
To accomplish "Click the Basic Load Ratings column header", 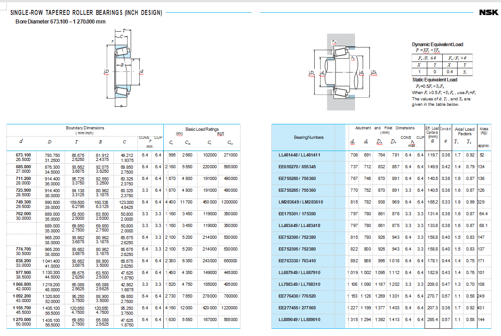I will tap(202, 129).
